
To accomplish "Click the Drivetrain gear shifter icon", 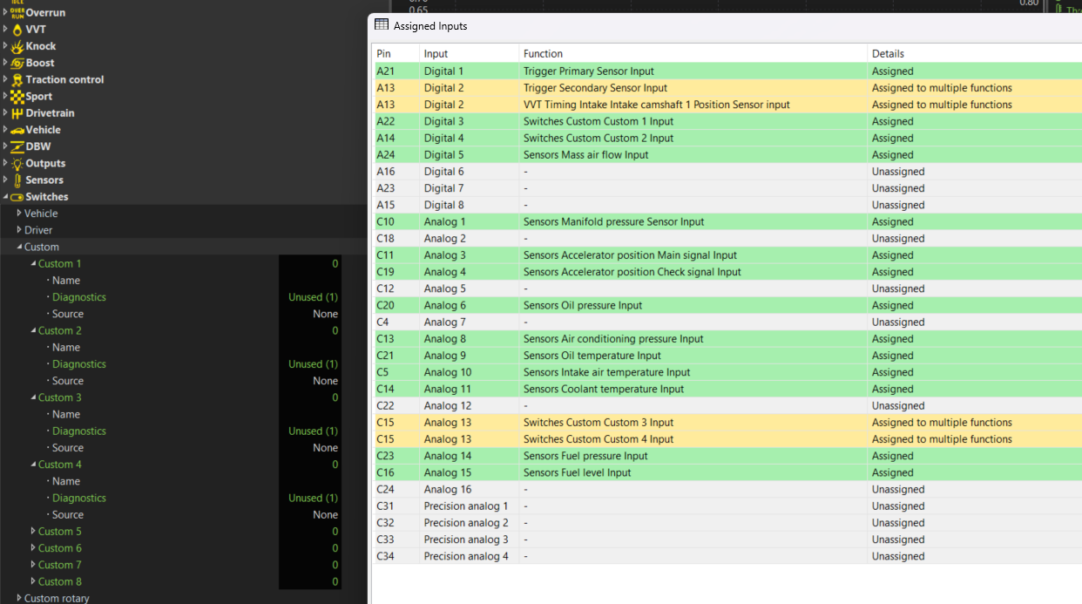I will [17, 113].
